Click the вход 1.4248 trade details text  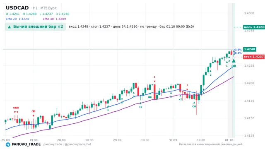[131, 26]
